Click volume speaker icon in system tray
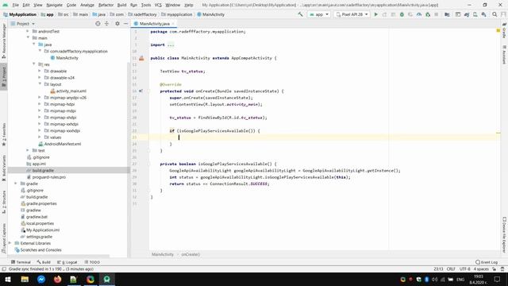Viewport: 508px width, 286px height. coord(435,279)
